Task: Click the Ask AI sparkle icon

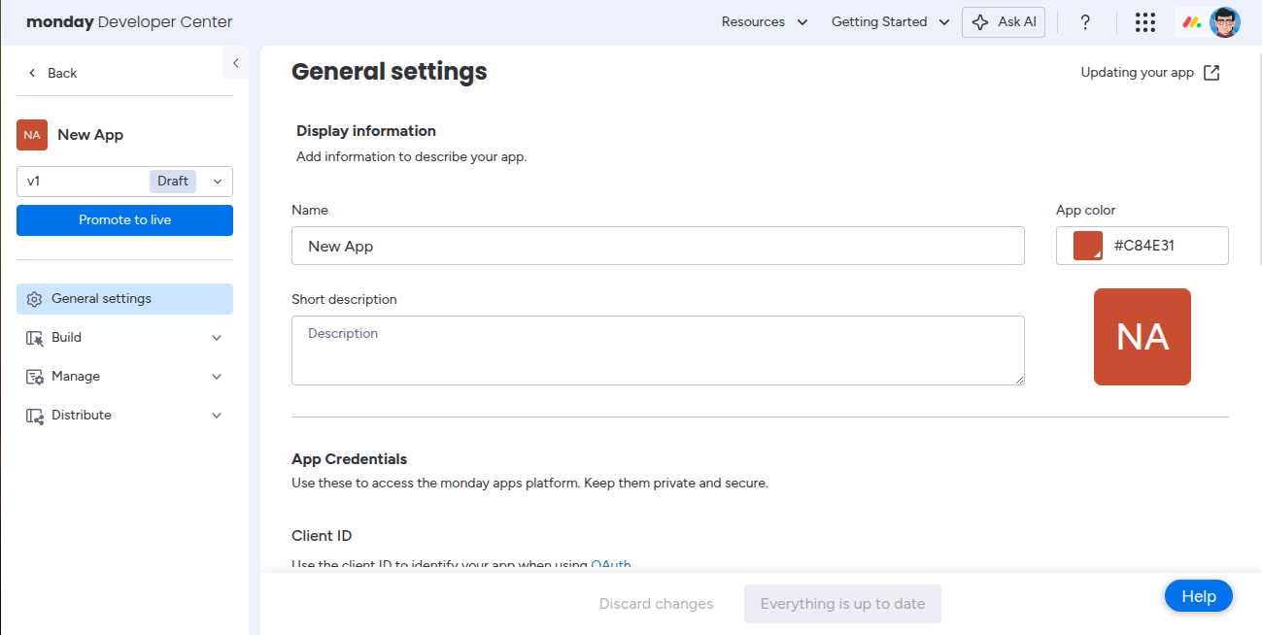Action: coord(980,22)
